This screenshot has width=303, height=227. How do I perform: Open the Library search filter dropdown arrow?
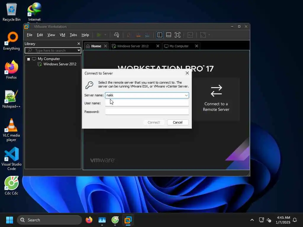click(79, 50)
